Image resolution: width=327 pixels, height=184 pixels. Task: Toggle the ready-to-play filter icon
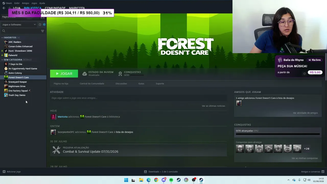click(x=44, y=25)
